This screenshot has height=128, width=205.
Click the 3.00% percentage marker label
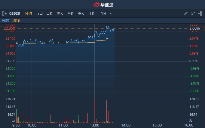197,28
